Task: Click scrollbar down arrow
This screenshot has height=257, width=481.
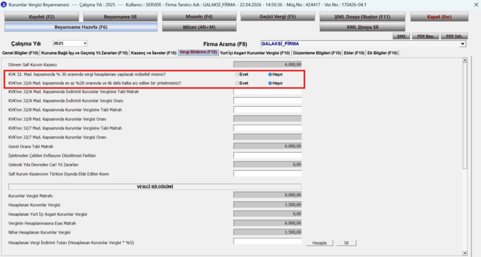Action: (465, 253)
